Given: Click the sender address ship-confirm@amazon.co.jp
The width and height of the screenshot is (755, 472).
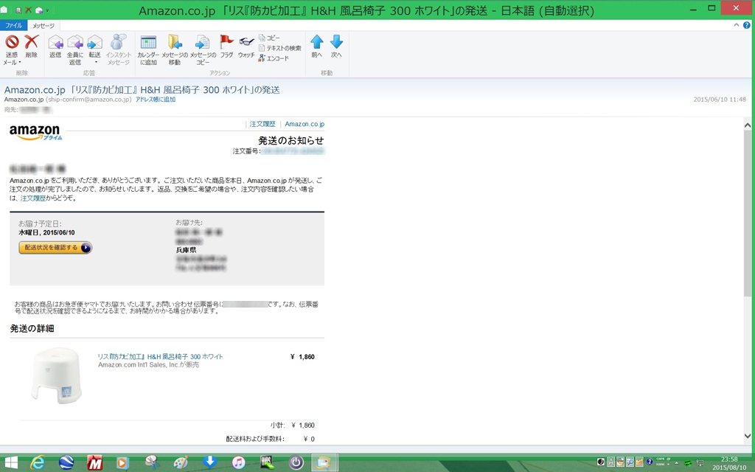Looking at the screenshot, I should point(88,100).
